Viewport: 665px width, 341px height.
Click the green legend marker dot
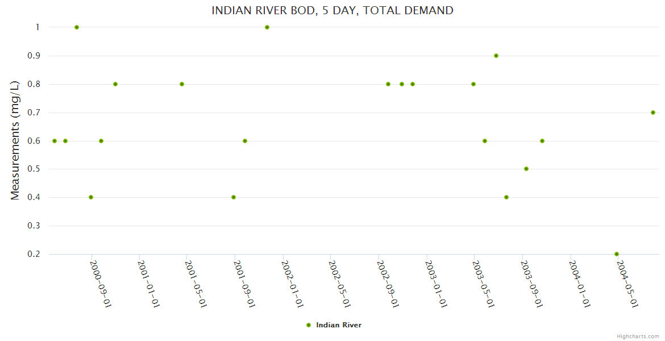309,325
